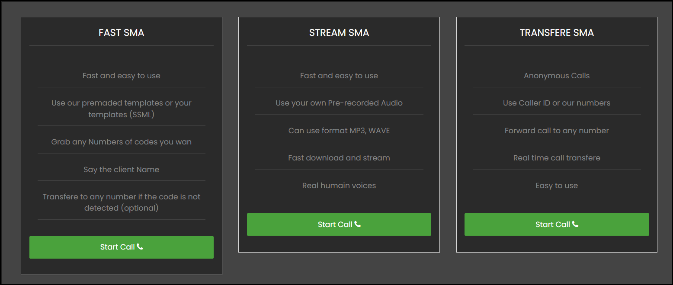Click the 'Say the client Name' feature row
Viewport: 673px width, 285px height.
click(121, 169)
